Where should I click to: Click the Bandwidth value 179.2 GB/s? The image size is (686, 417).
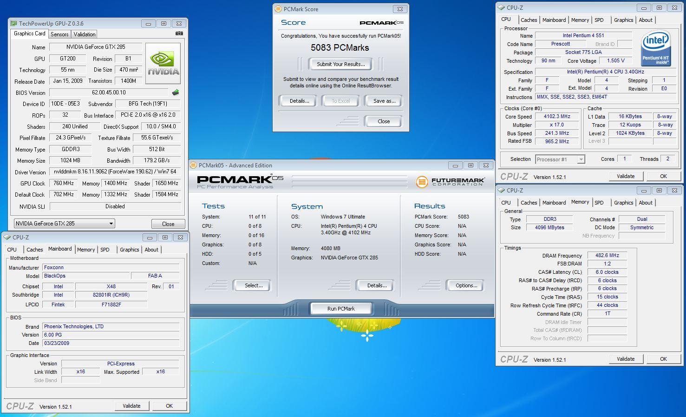pyautogui.click(x=157, y=161)
